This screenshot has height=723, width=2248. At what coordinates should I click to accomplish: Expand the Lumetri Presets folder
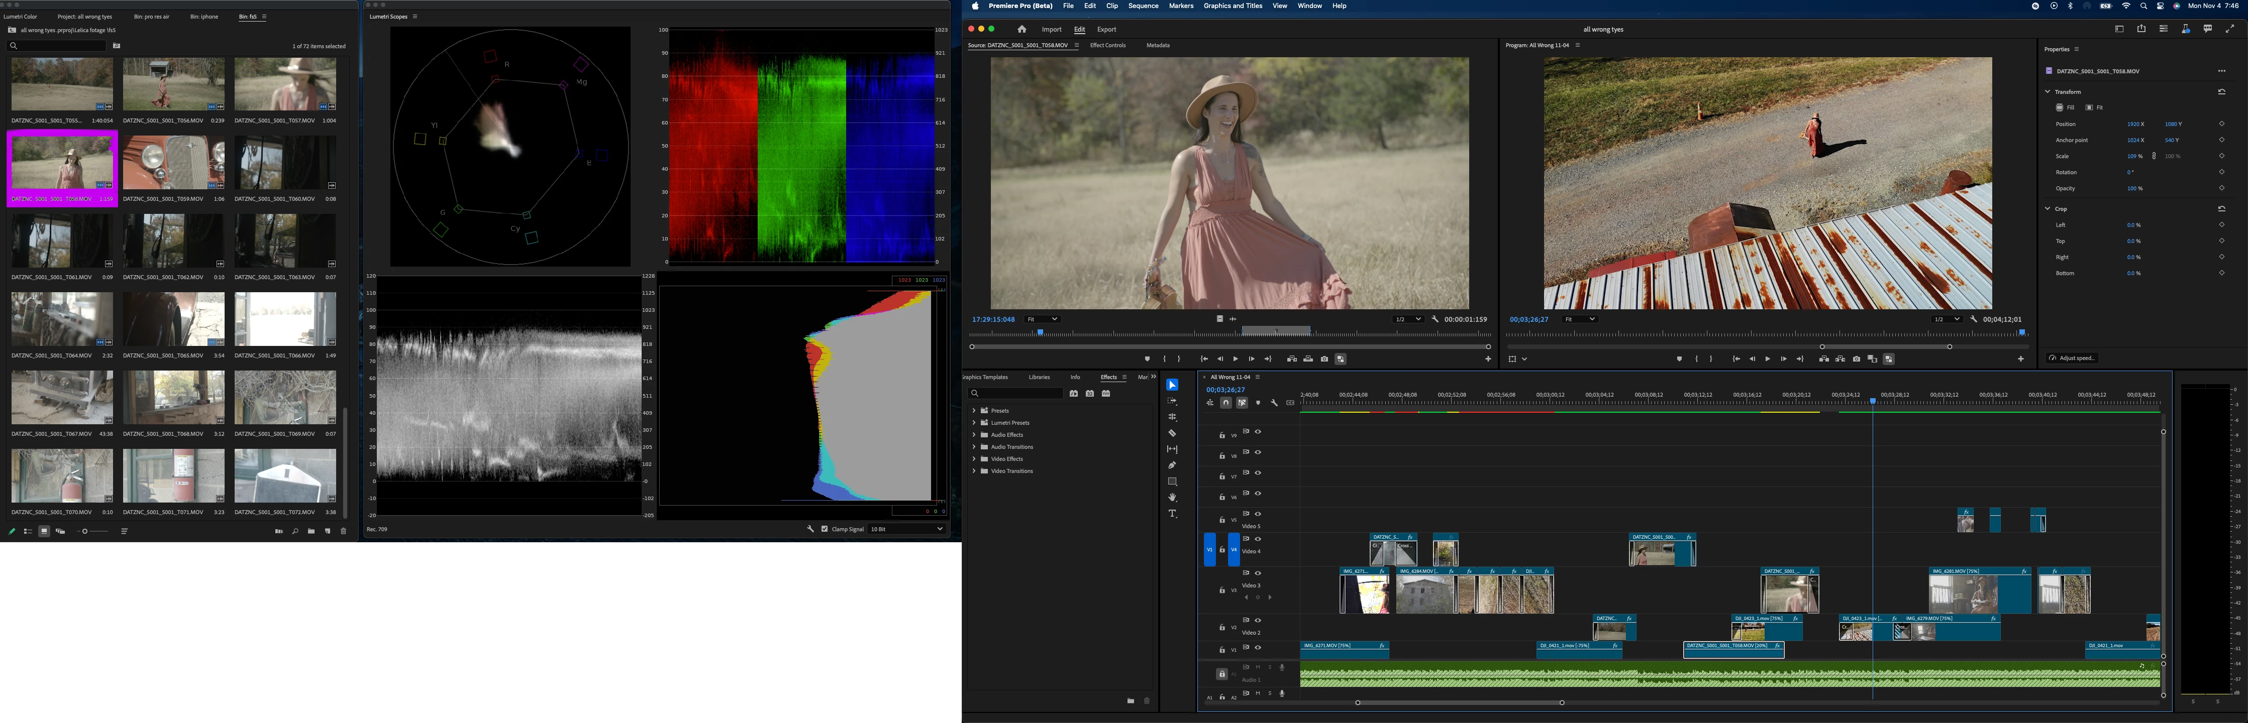pos(974,423)
